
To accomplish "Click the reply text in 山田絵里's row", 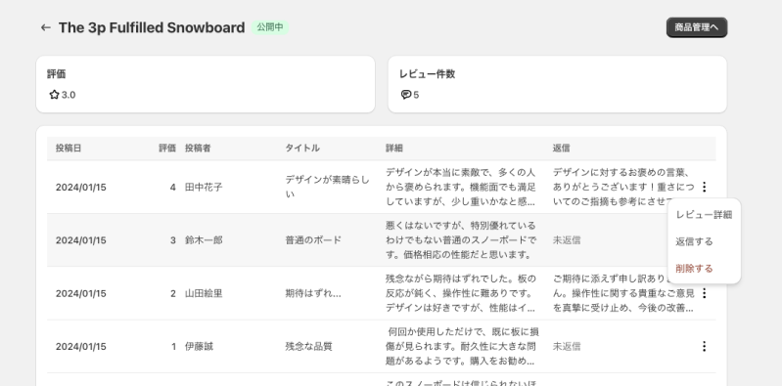I will point(623,293).
